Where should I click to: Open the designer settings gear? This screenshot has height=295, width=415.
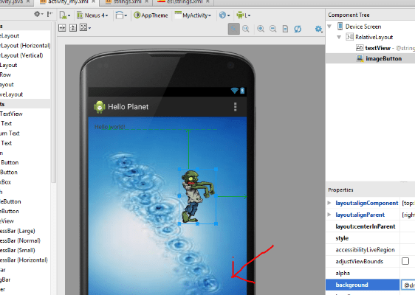click(x=318, y=29)
